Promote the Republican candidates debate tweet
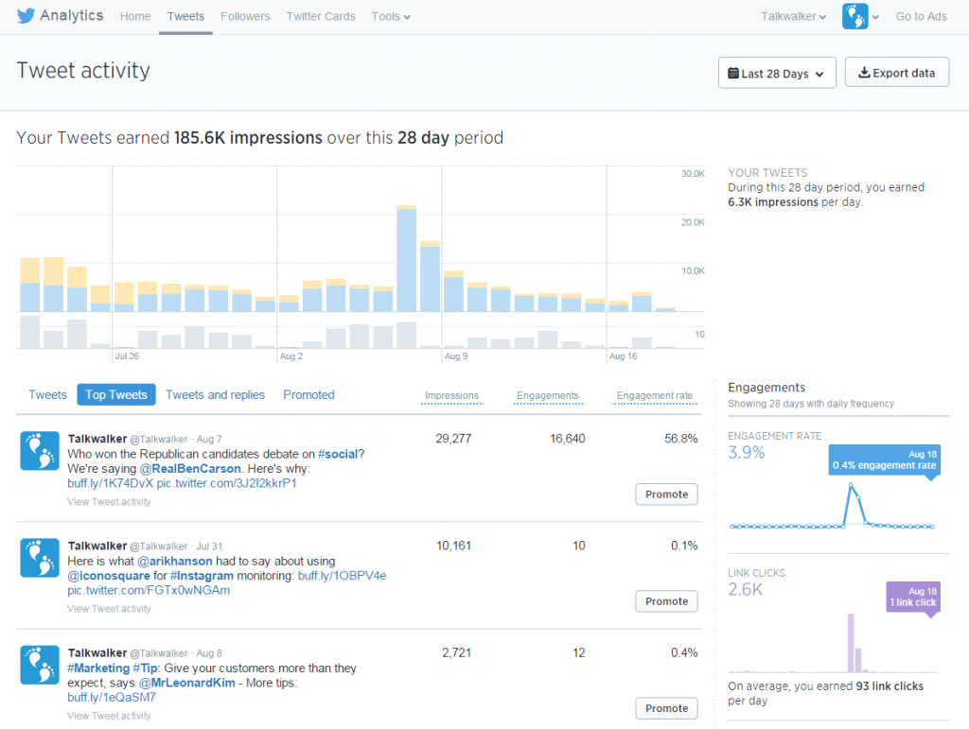The width and height of the screenshot is (969, 729). tap(666, 494)
